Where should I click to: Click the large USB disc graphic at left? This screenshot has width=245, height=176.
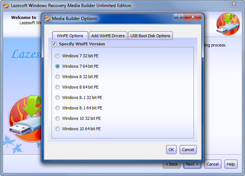tap(25, 119)
